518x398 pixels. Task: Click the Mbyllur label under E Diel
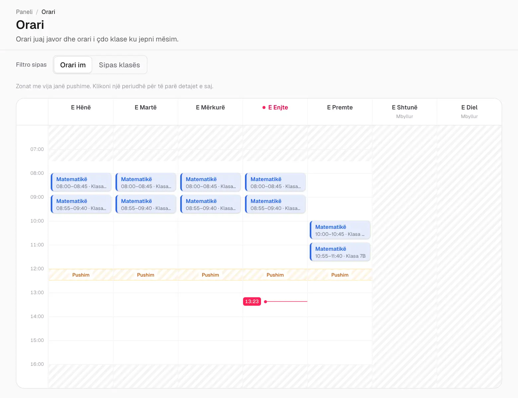(x=469, y=116)
